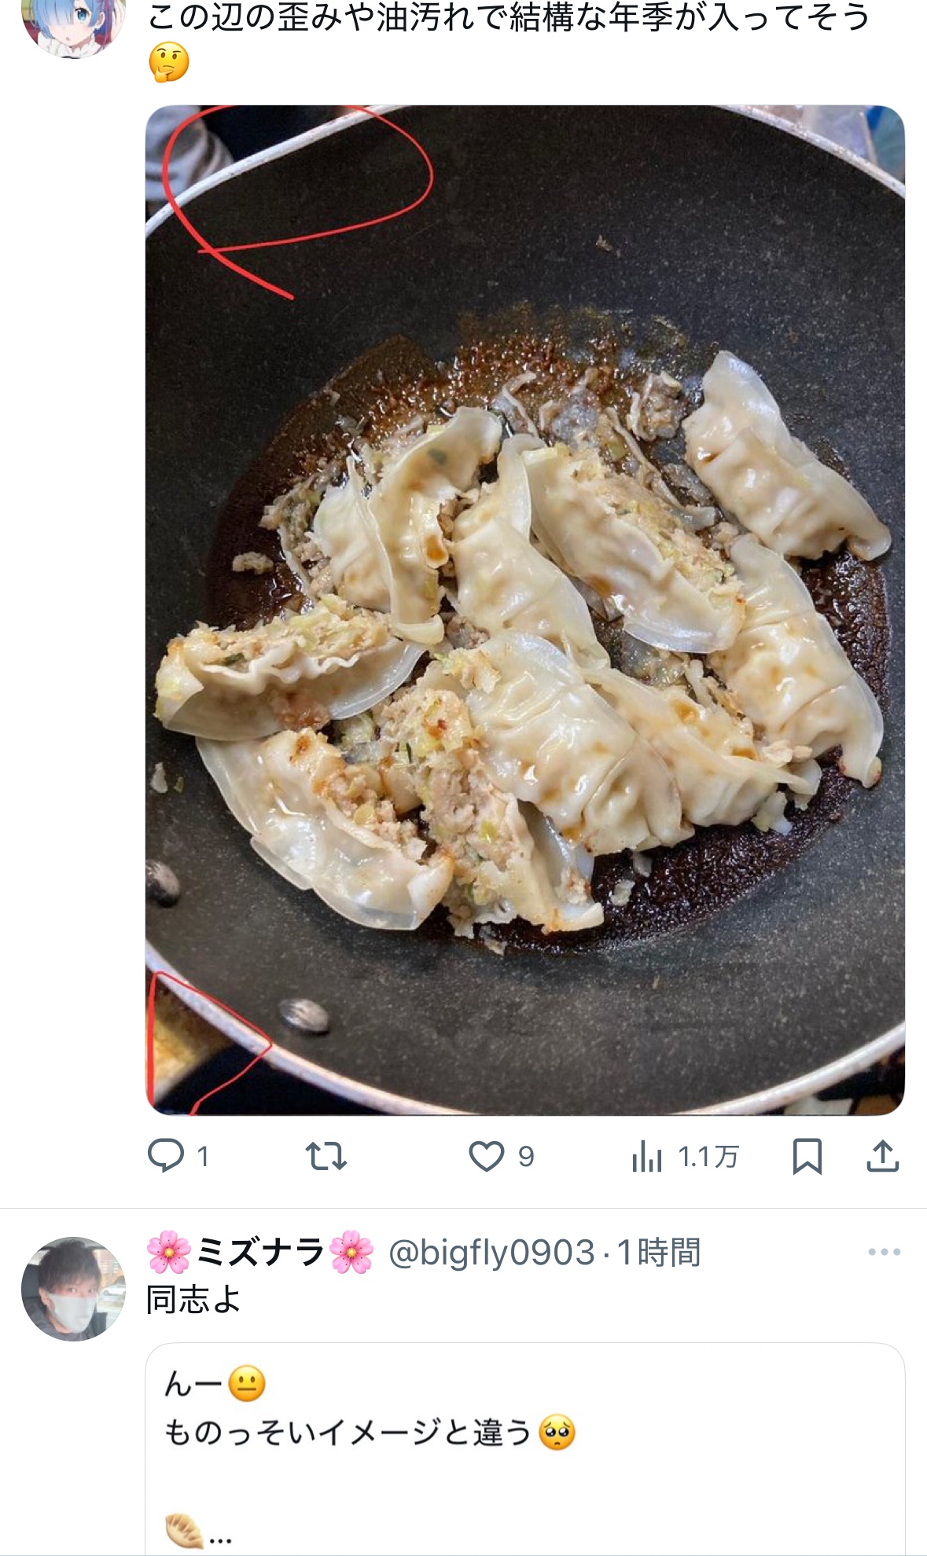Tap the repost arrows icon
927x1556 pixels.
tap(326, 1157)
